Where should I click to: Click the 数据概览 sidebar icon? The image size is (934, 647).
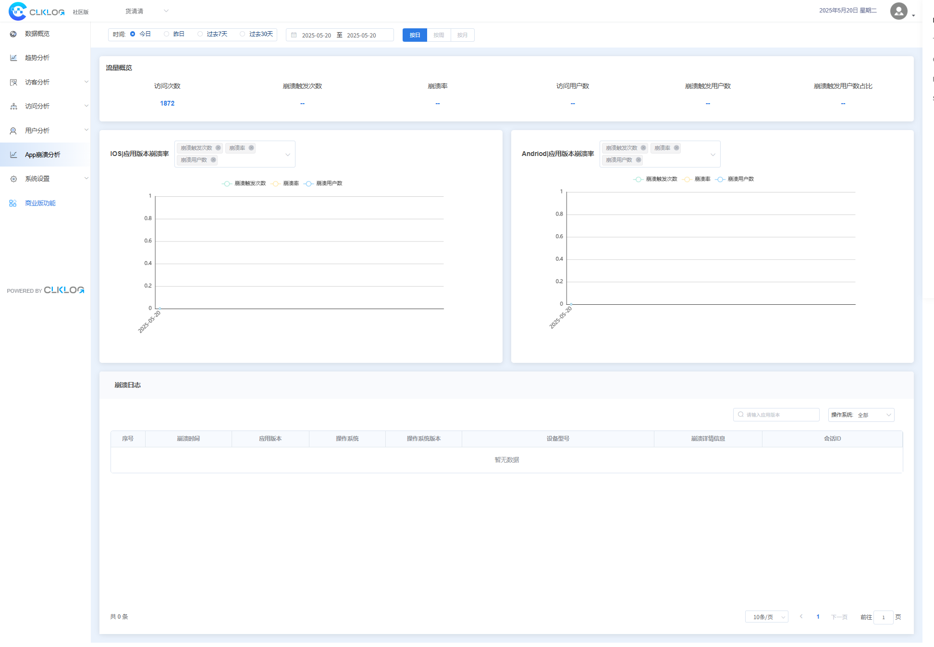click(x=13, y=34)
